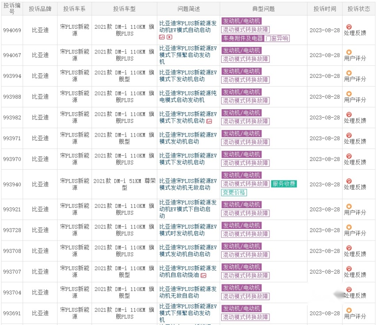Open complaint 比亚迪宋PLUS新能源发动机无故自启动
377x325 pixels.
click(188, 292)
